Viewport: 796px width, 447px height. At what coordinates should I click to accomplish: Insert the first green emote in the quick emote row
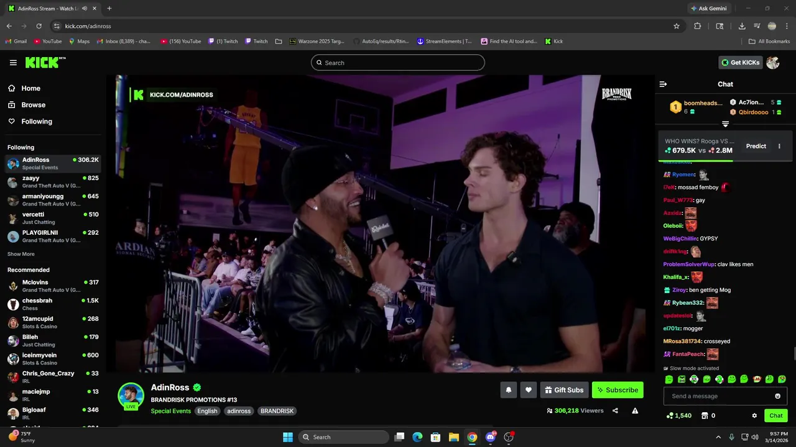[669, 379]
